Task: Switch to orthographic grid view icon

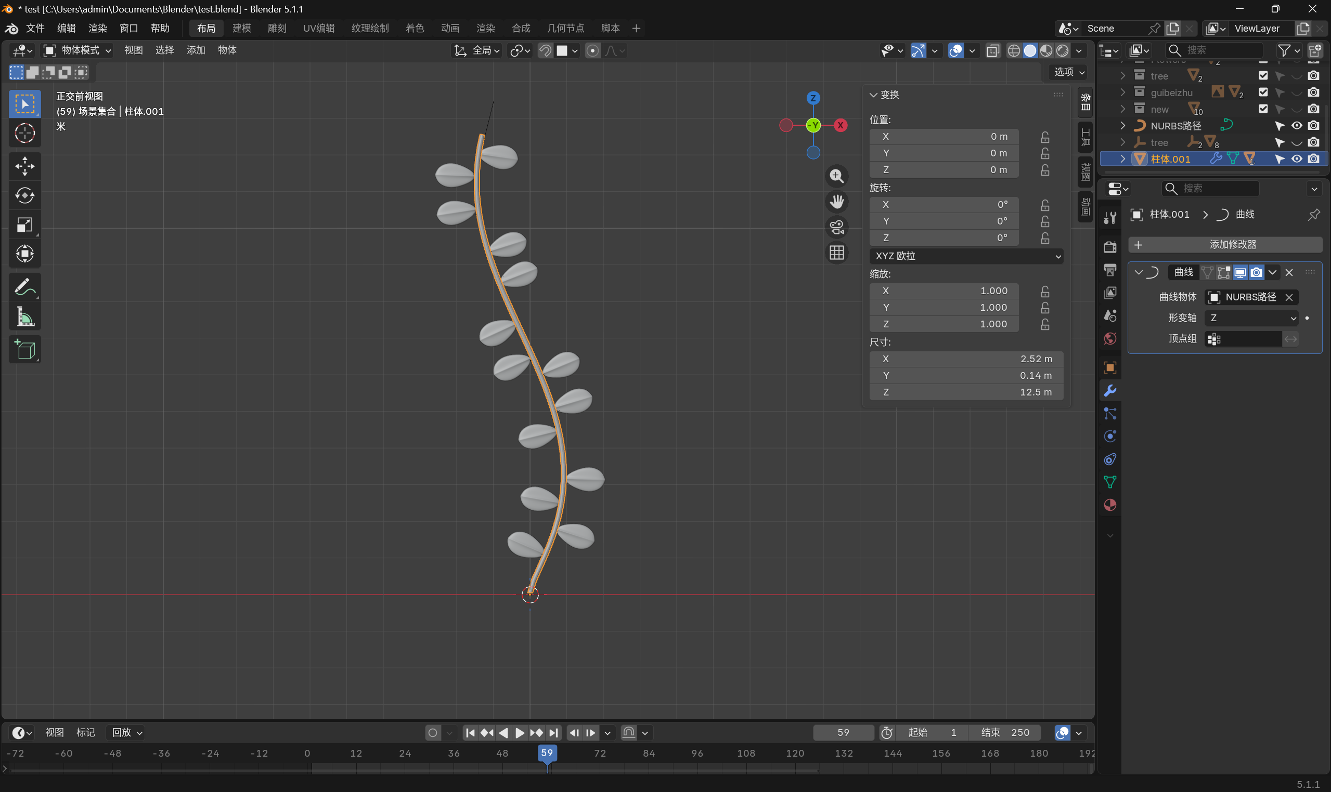Action: tap(836, 253)
